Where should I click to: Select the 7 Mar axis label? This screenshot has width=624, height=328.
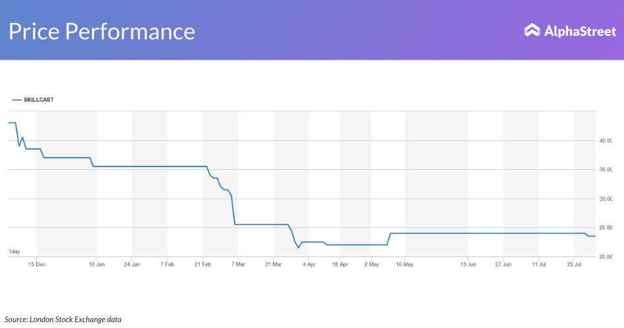click(238, 264)
